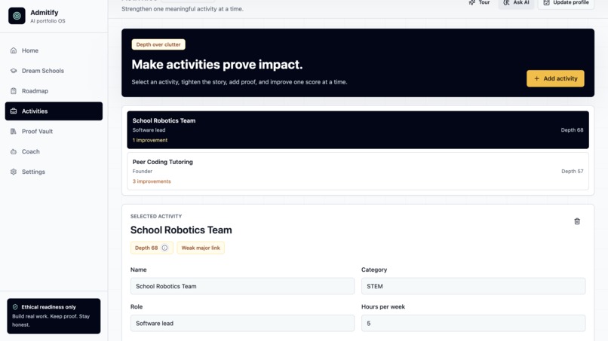Screen dimensions: 608x341
Task: Click the shield icon in Ethical readiness box
Action: click(15, 307)
